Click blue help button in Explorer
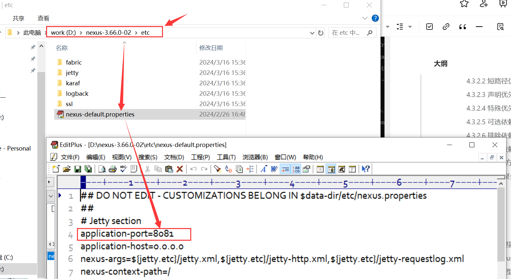Image resolution: width=511 pixels, height=279 pixels. click(x=375, y=18)
